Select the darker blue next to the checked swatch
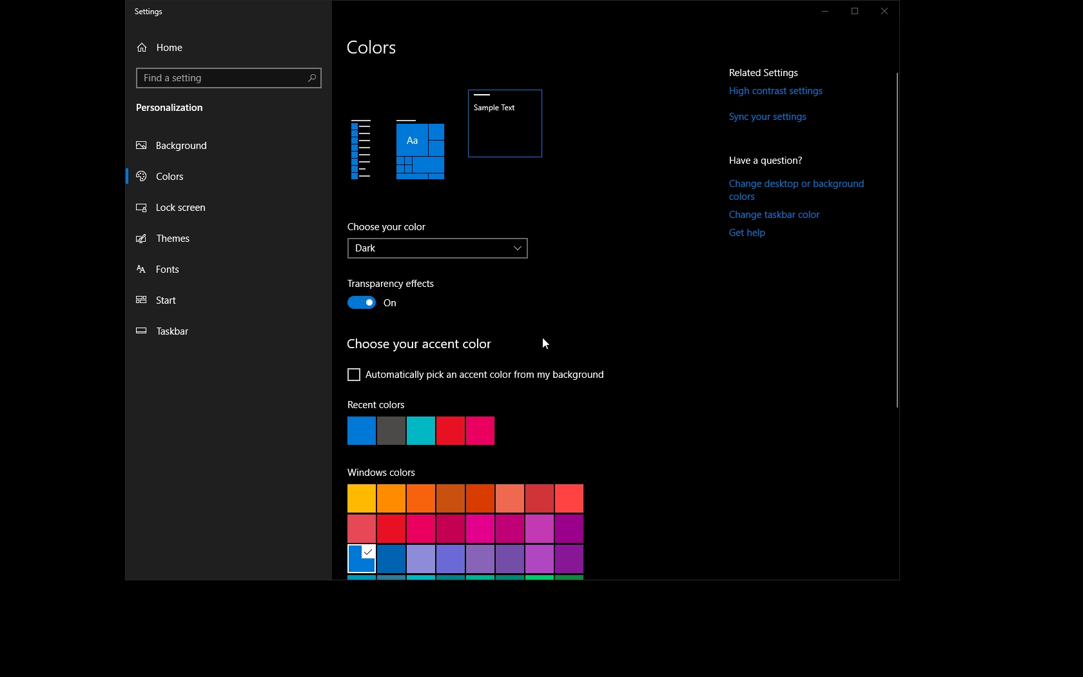This screenshot has height=677, width=1083. pos(391,559)
